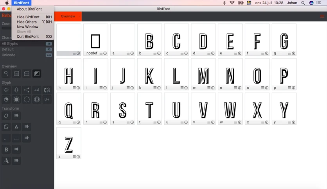Show info for glyph w
327x189 pixels.
240,122
